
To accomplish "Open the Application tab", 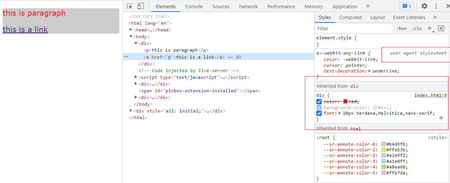I will coord(345,6).
